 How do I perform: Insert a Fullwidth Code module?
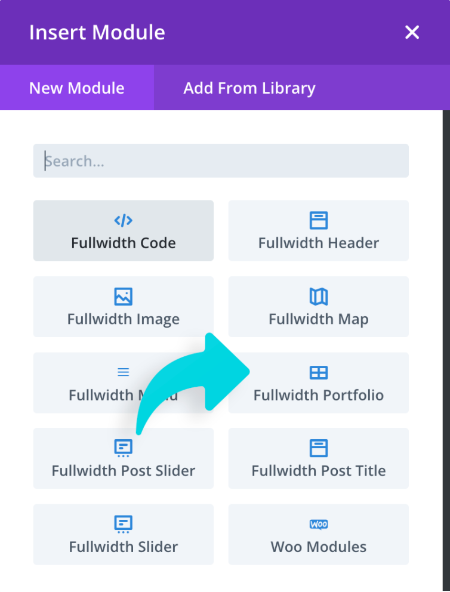pyautogui.click(x=123, y=230)
